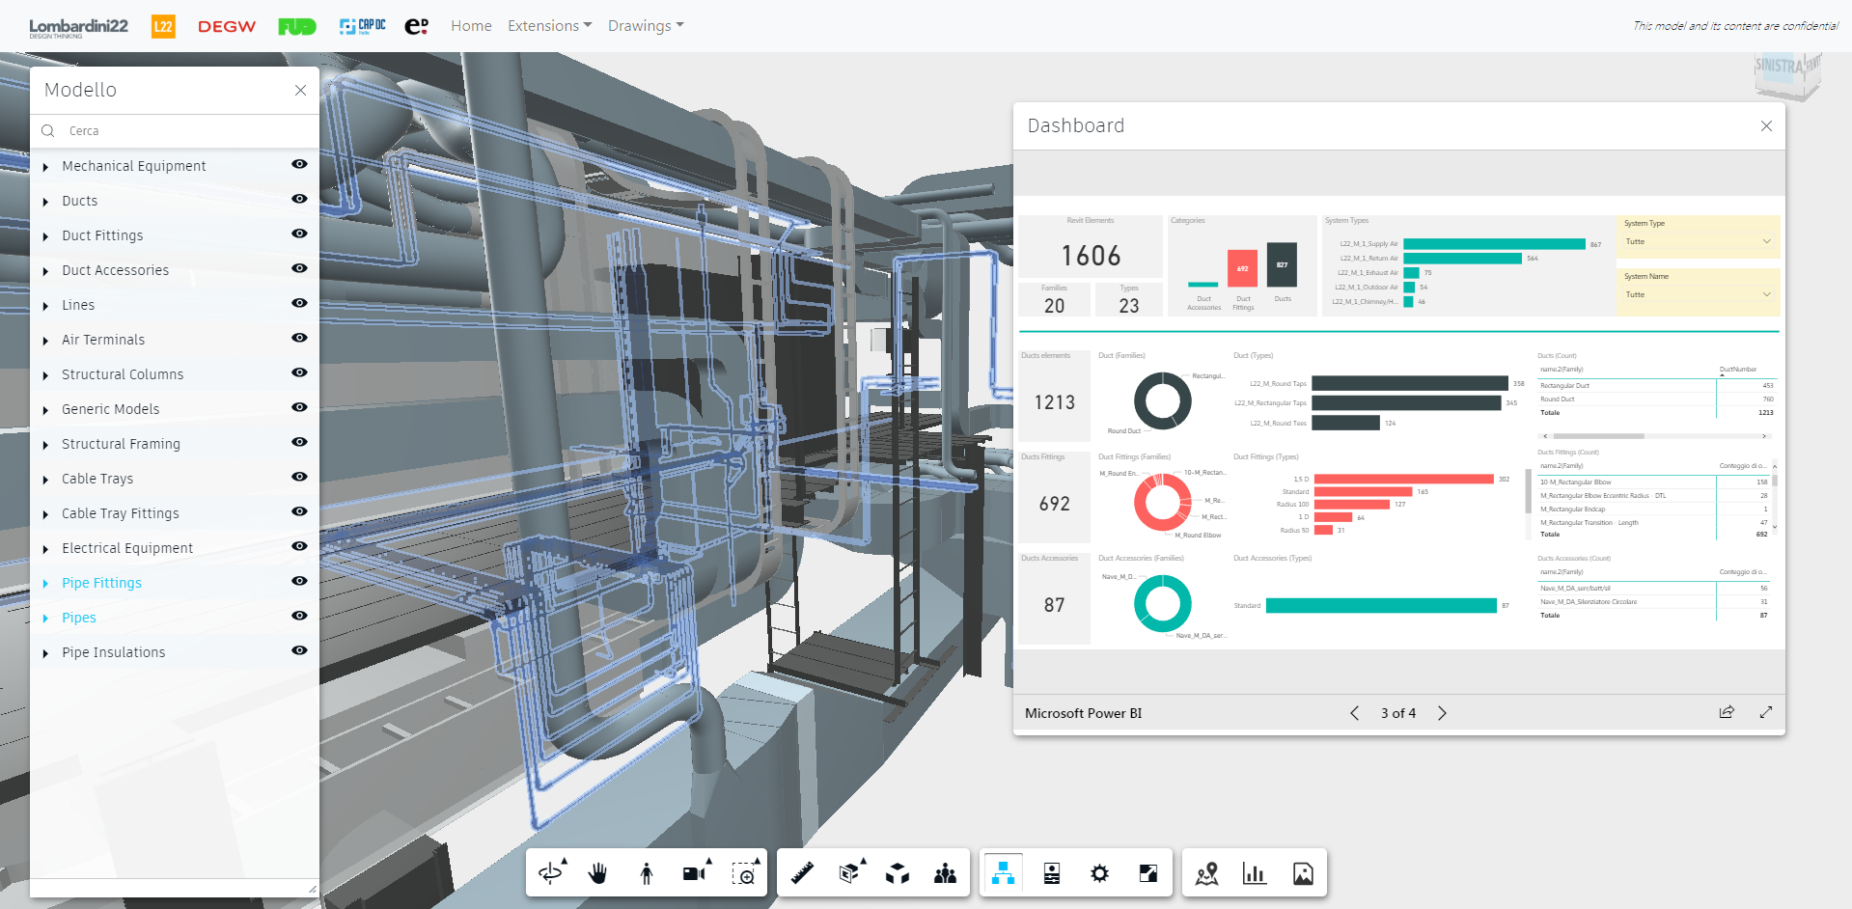Click the Home link
Screen dimensions: 1852x909
(x=471, y=26)
